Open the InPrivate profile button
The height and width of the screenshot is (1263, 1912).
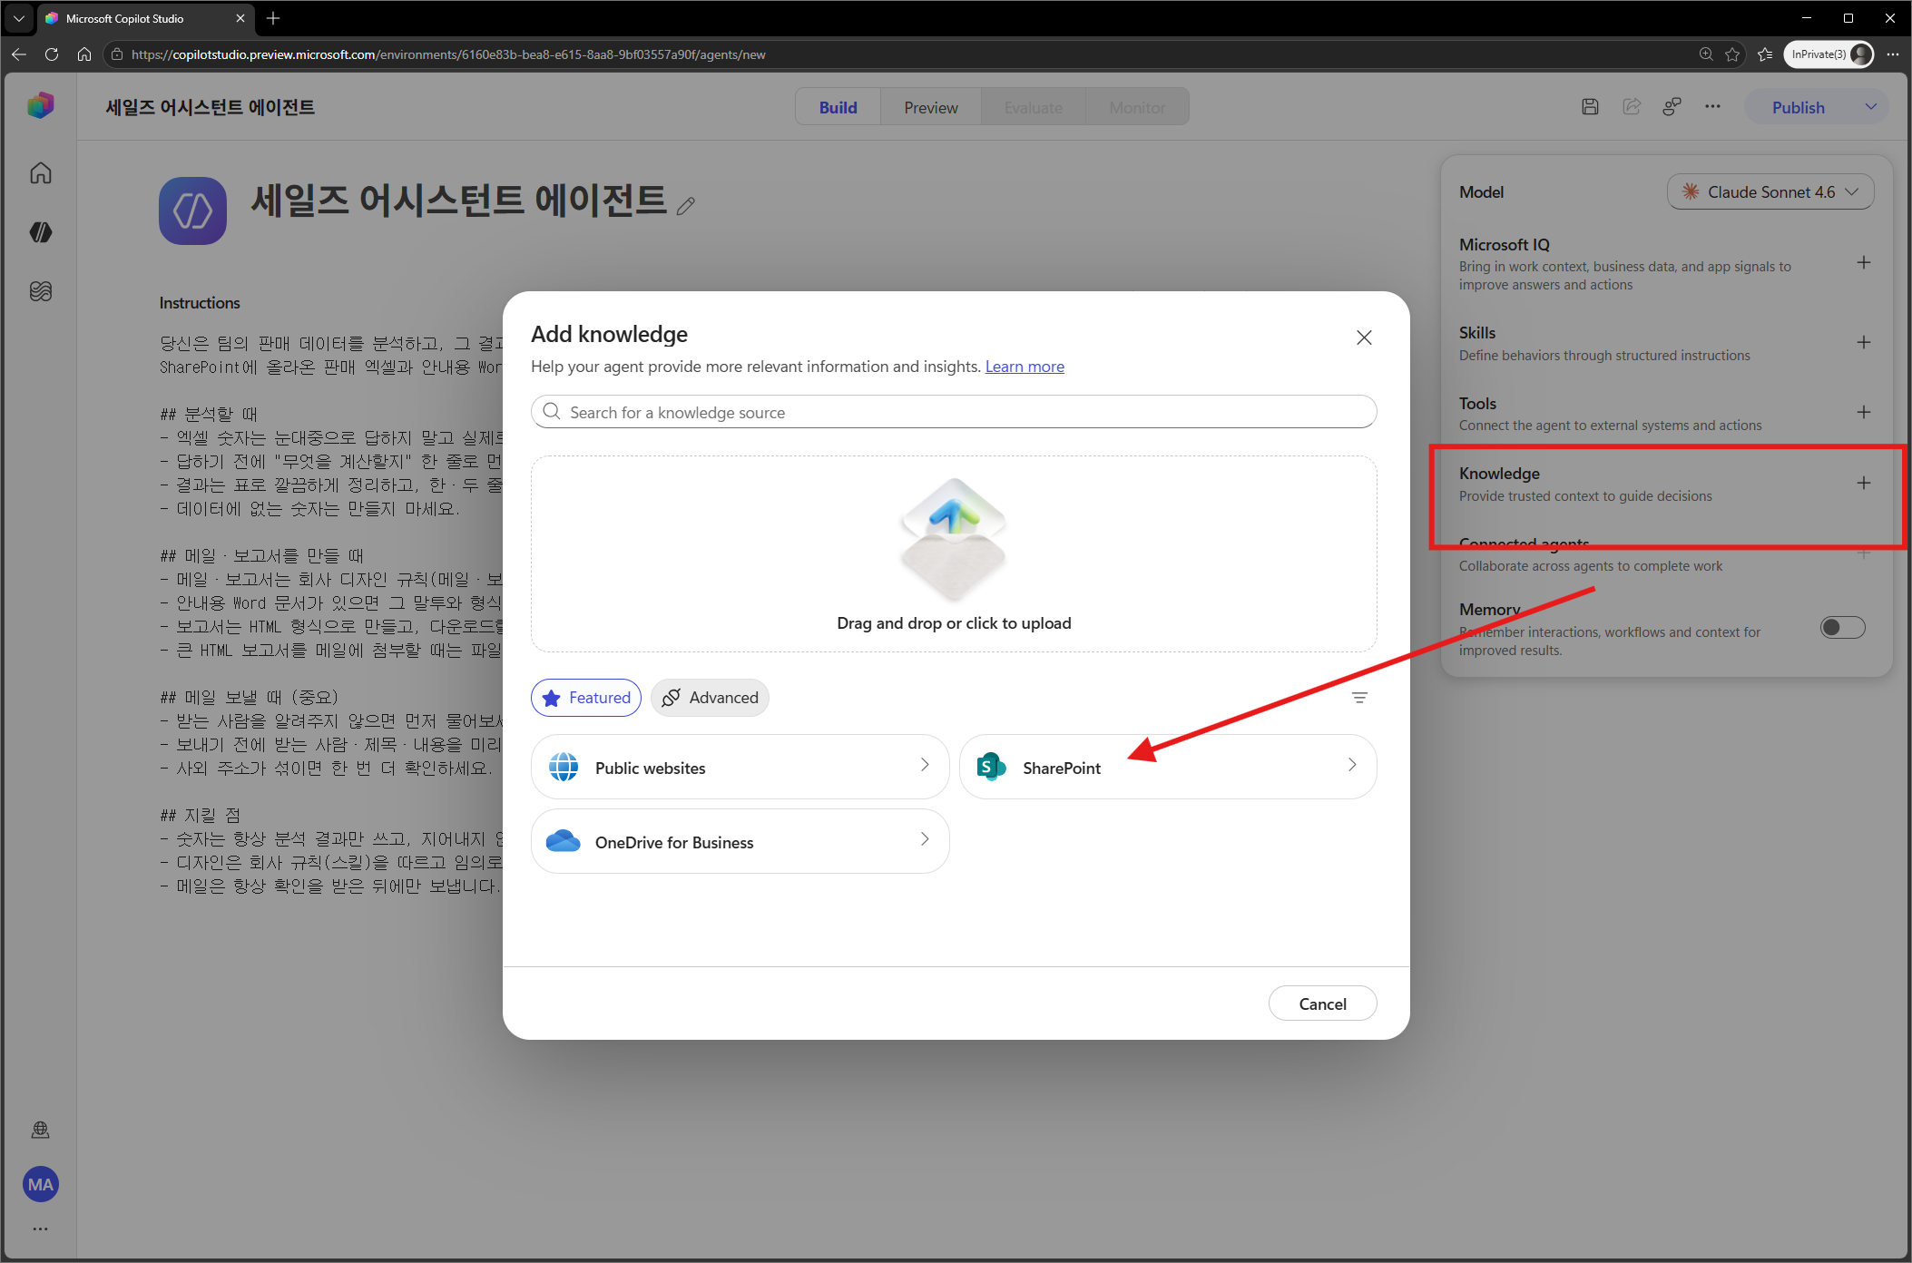[x=1829, y=54]
